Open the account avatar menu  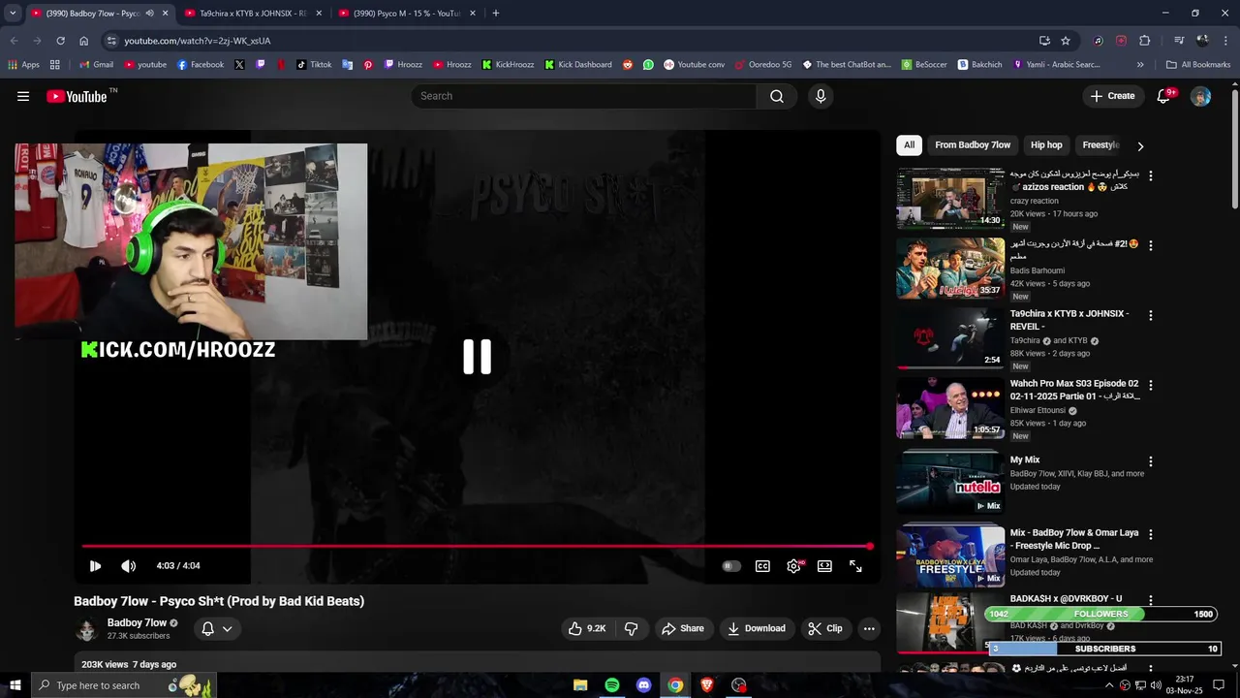pyautogui.click(x=1200, y=96)
